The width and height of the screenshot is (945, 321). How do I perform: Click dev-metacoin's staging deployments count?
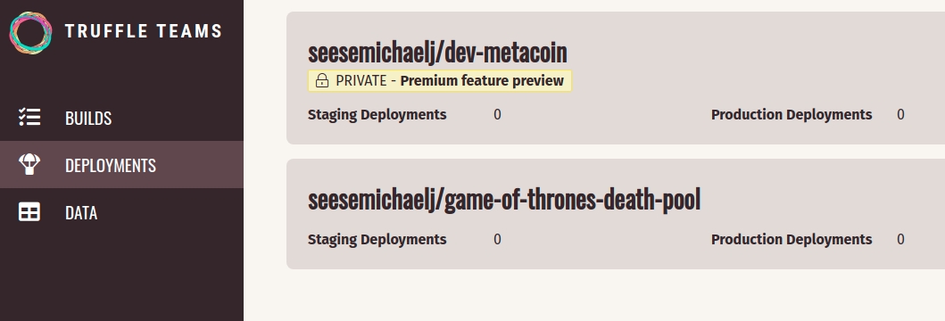pyautogui.click(x=497, y=114)
